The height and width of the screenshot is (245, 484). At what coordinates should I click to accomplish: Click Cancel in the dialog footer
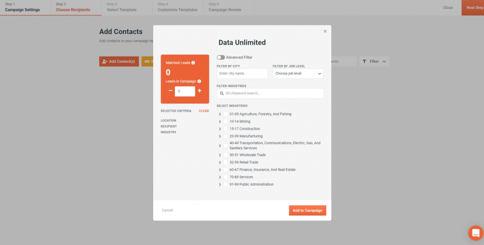(167, 210)
